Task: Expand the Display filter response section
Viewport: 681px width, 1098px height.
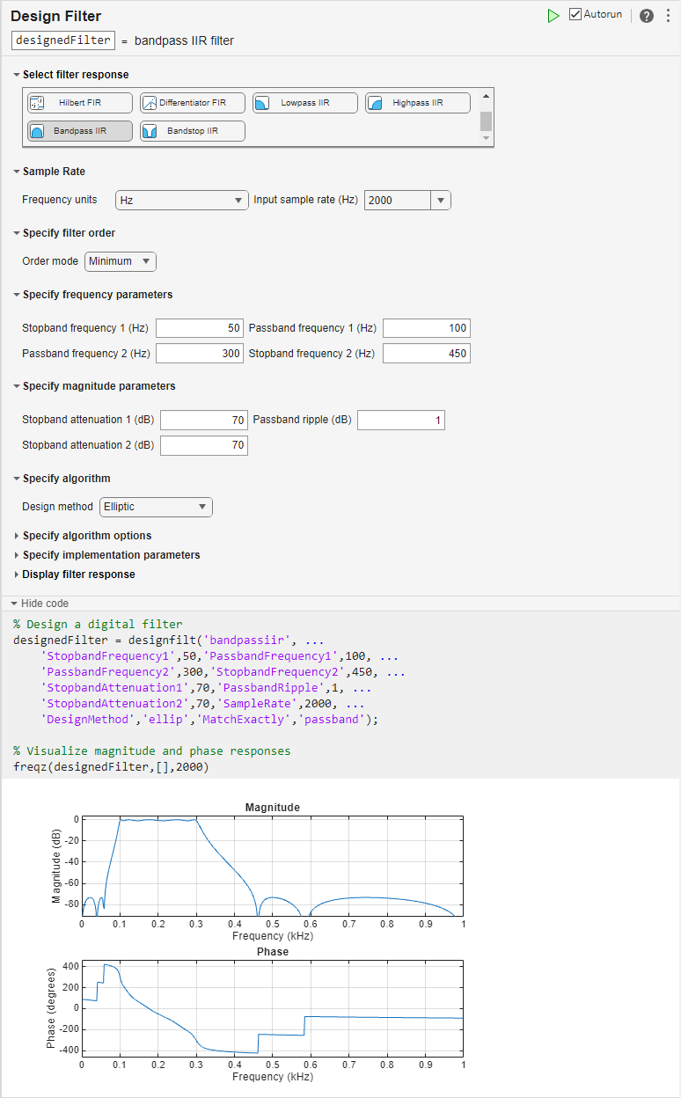Action: pyautogui.click(x=78, y=574)
